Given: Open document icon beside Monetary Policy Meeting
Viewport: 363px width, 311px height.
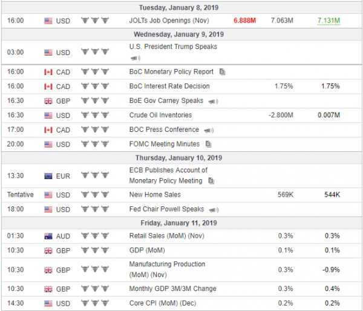Looking at the screenshot, I should (211, 181).
